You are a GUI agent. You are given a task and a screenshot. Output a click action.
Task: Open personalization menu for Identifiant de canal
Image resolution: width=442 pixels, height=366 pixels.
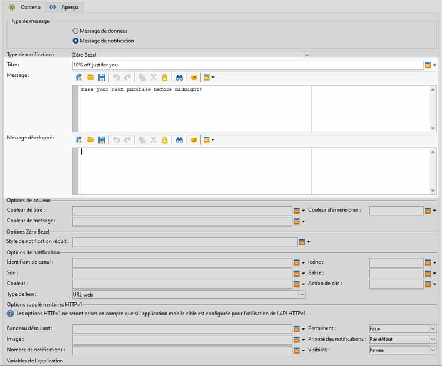point(299,262)
